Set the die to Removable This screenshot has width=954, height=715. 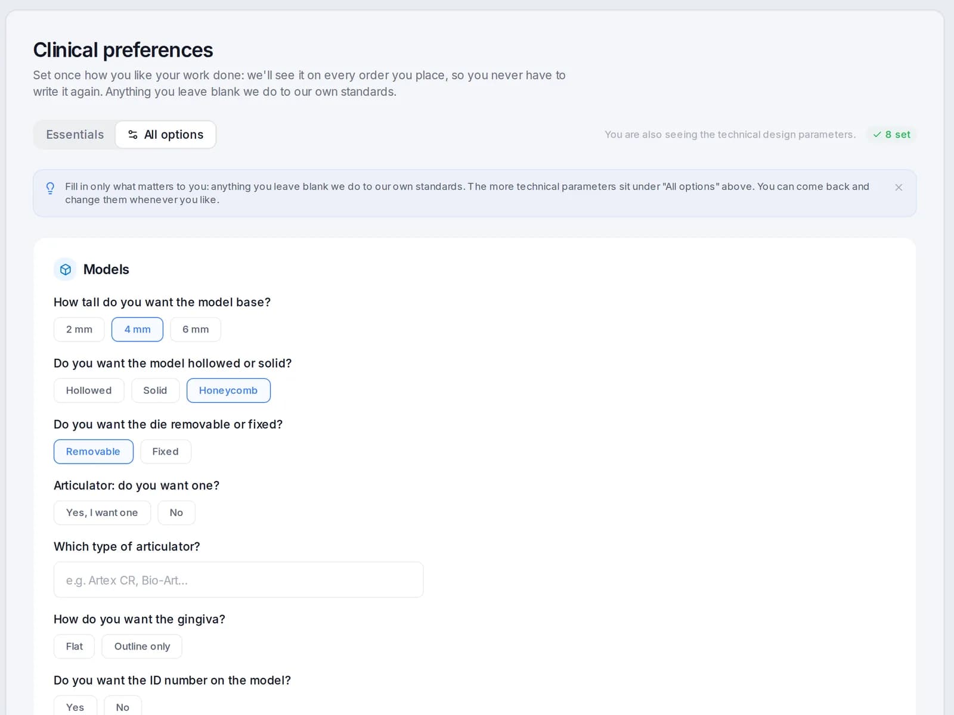click(93, 452)
